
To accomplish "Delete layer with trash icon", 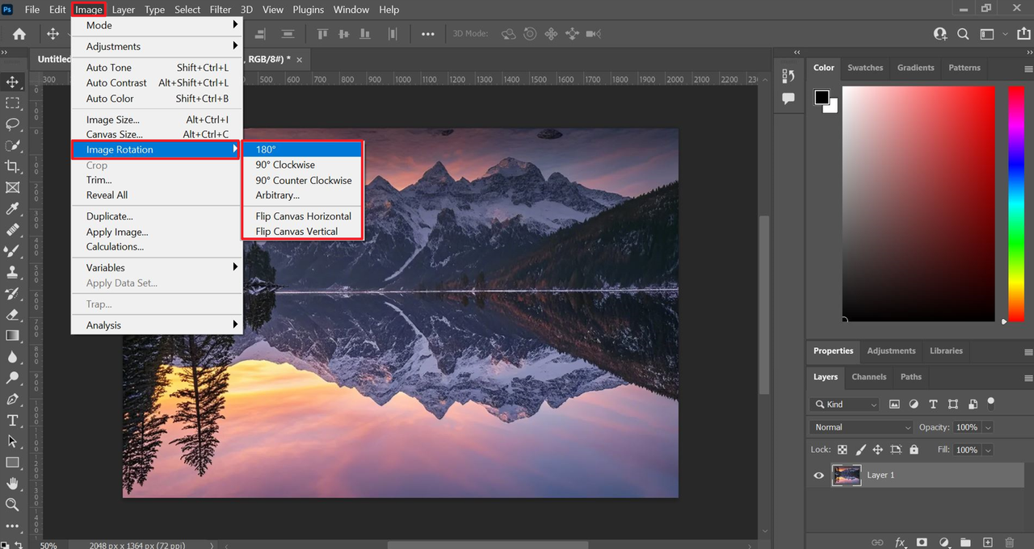I will coord(1009,543).
